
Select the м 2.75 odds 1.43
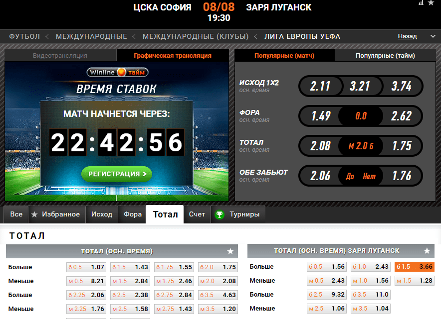click(x=174, y=309)
